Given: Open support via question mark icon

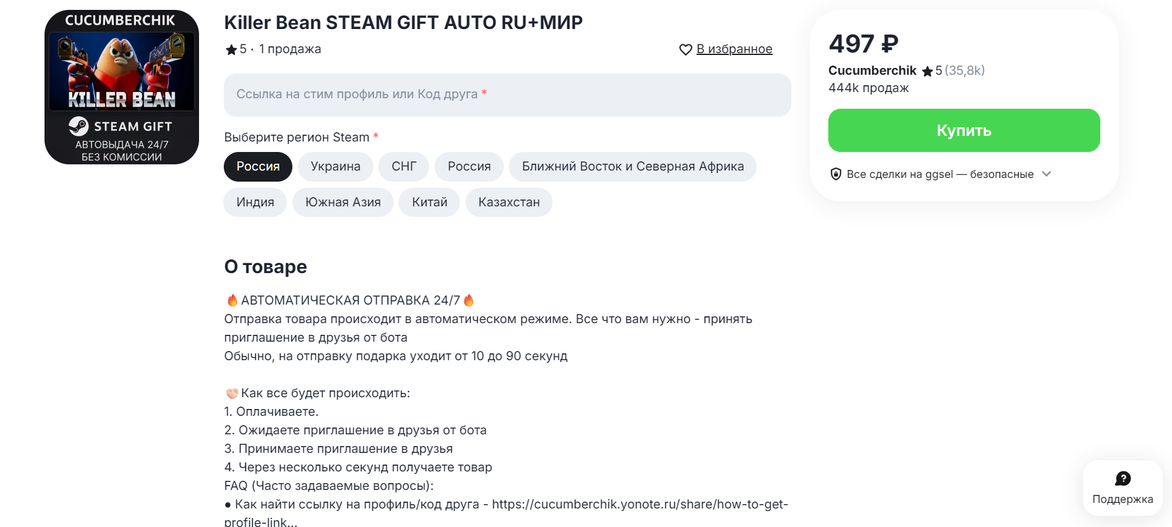Looking at the screenshot, I should 1123,479.
